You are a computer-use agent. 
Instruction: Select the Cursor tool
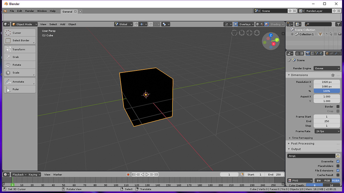click(20, 33)
